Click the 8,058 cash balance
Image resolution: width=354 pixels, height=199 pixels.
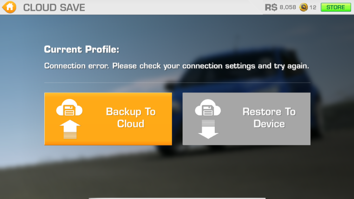click(288, 7)
